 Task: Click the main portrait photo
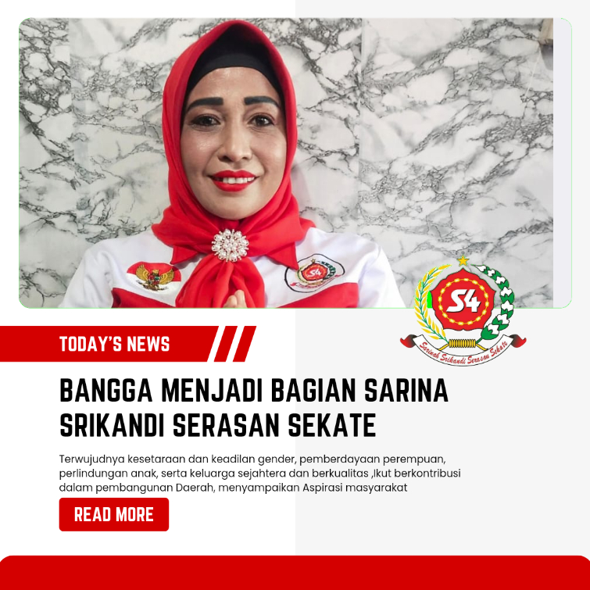click(286, 163)
